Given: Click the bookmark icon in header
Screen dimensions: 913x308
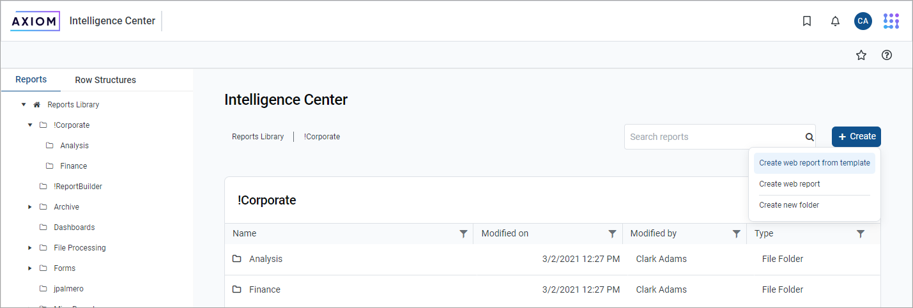Looking at the screenshot, I should point(807,21).
